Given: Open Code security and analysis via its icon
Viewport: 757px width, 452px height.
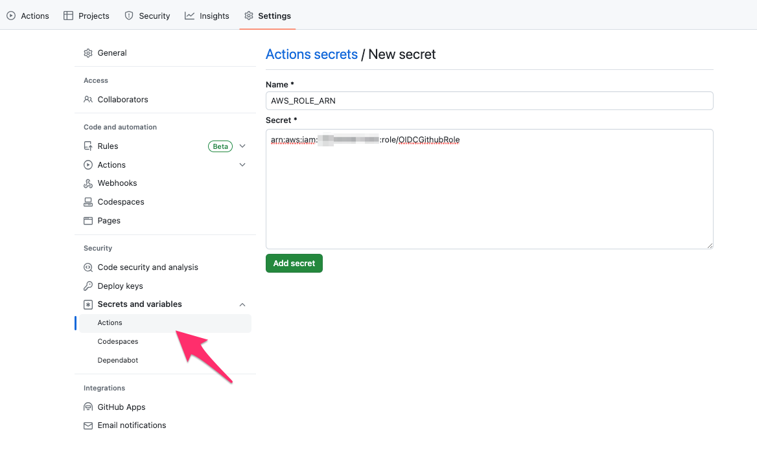Looking at the screenshot, I should point(87,267).
